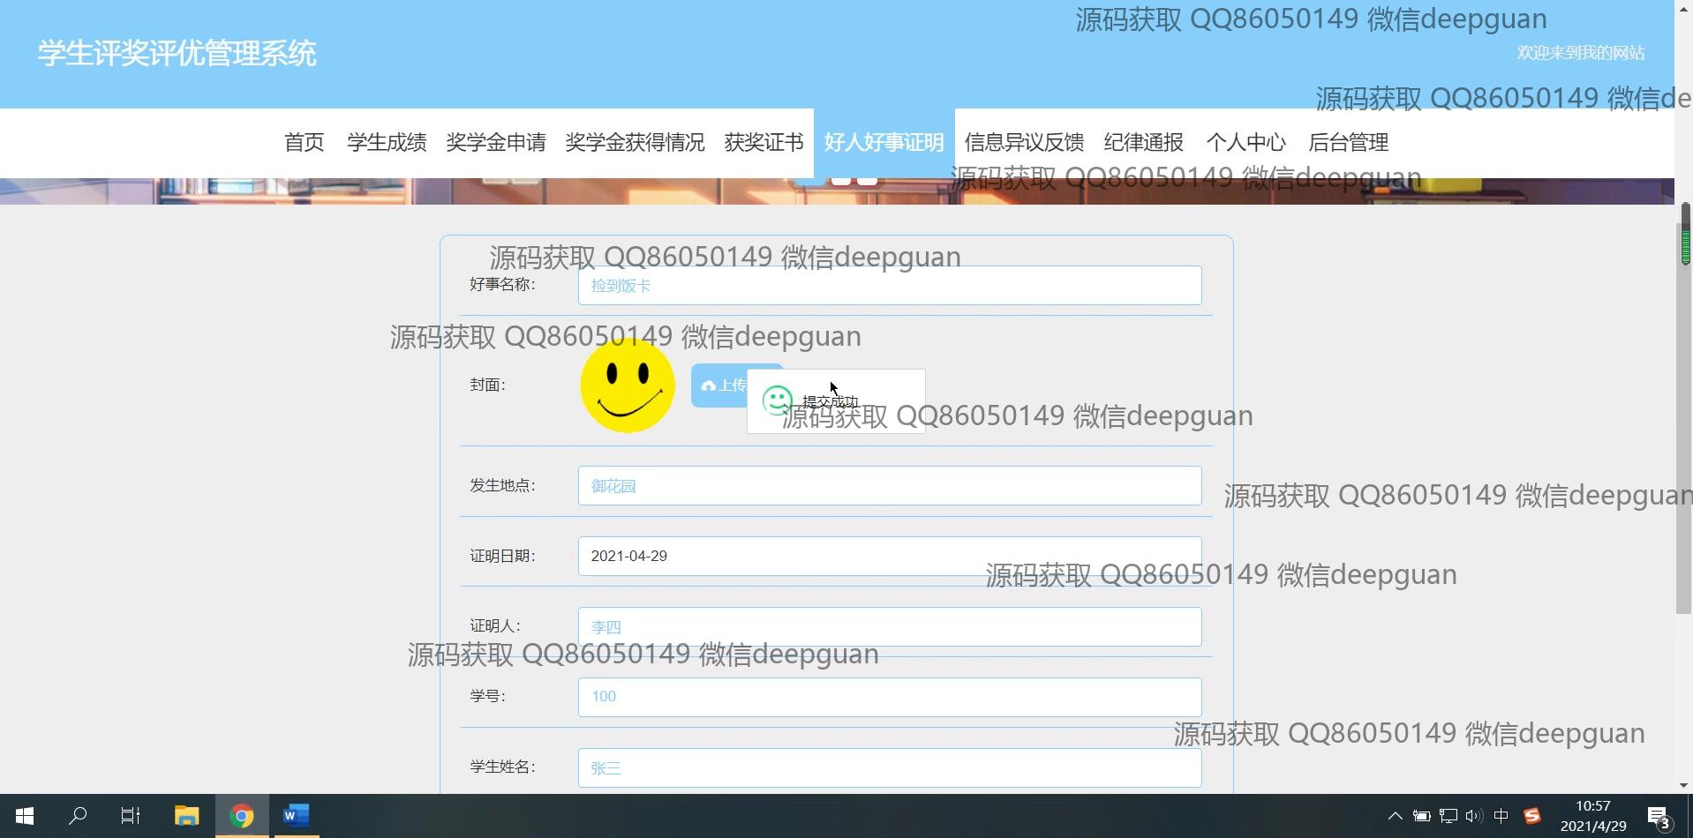Open Task View from taskbar
1693x838 pixels.
[131, 816]
